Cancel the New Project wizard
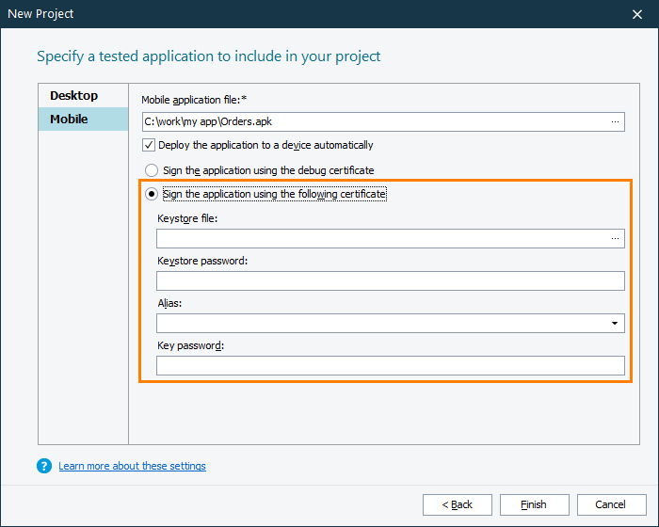Viewport: 659px width, 527px height. tap(612, 504)
